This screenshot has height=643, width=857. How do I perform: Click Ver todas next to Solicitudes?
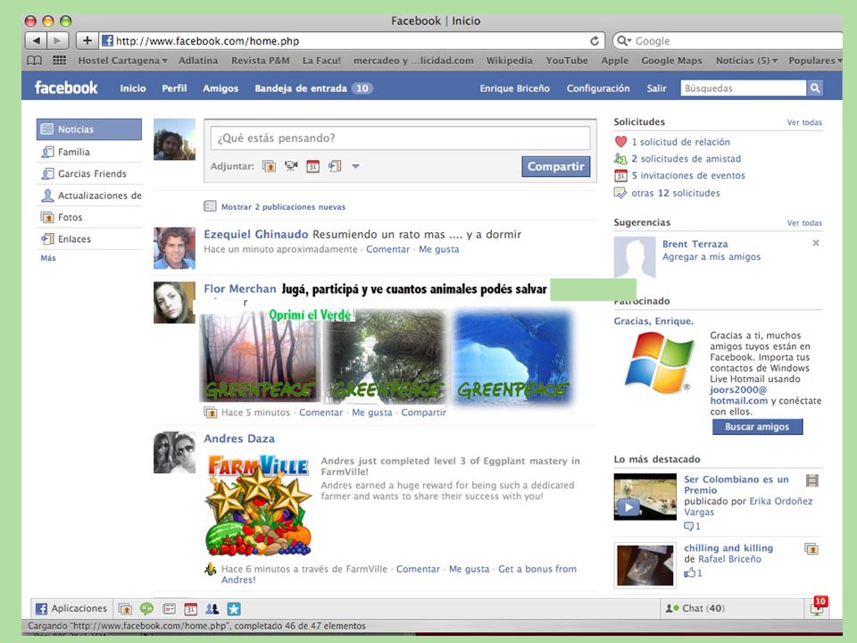point(804,122)
